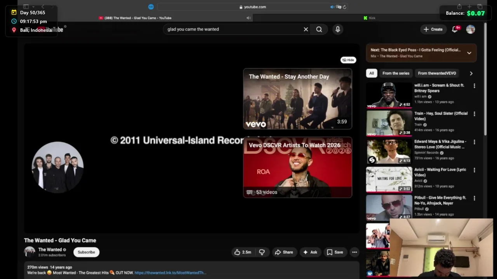Save the video to a playlist
497x279 pixels.
(335, 252)
